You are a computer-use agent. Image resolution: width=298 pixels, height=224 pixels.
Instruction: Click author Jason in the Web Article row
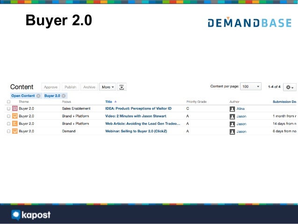pyautogui.click(x=241, y=124)
